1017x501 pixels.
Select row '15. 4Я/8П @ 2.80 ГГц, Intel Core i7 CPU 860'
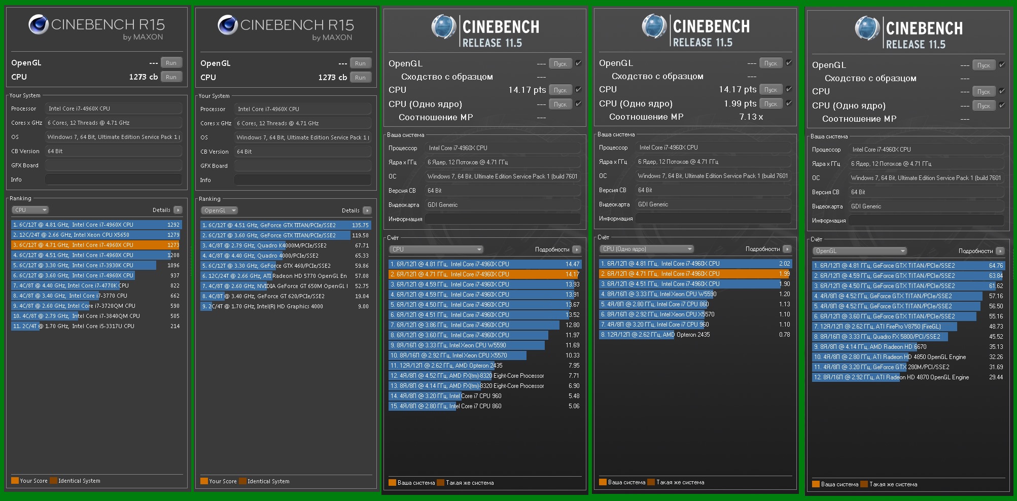pos(485,406)
